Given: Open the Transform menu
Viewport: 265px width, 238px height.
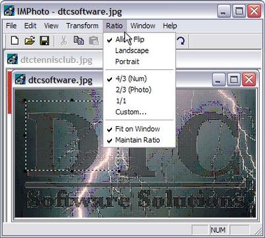Looking at the screenshot, I should click(x=82, y=26).
